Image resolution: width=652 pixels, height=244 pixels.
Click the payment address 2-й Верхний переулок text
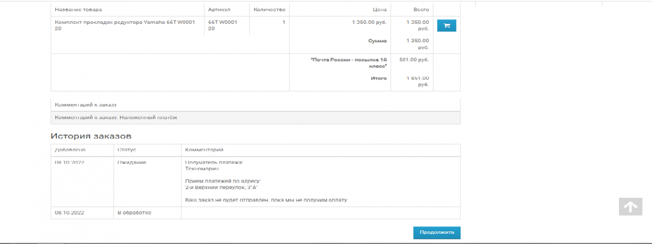click(222, 188)
